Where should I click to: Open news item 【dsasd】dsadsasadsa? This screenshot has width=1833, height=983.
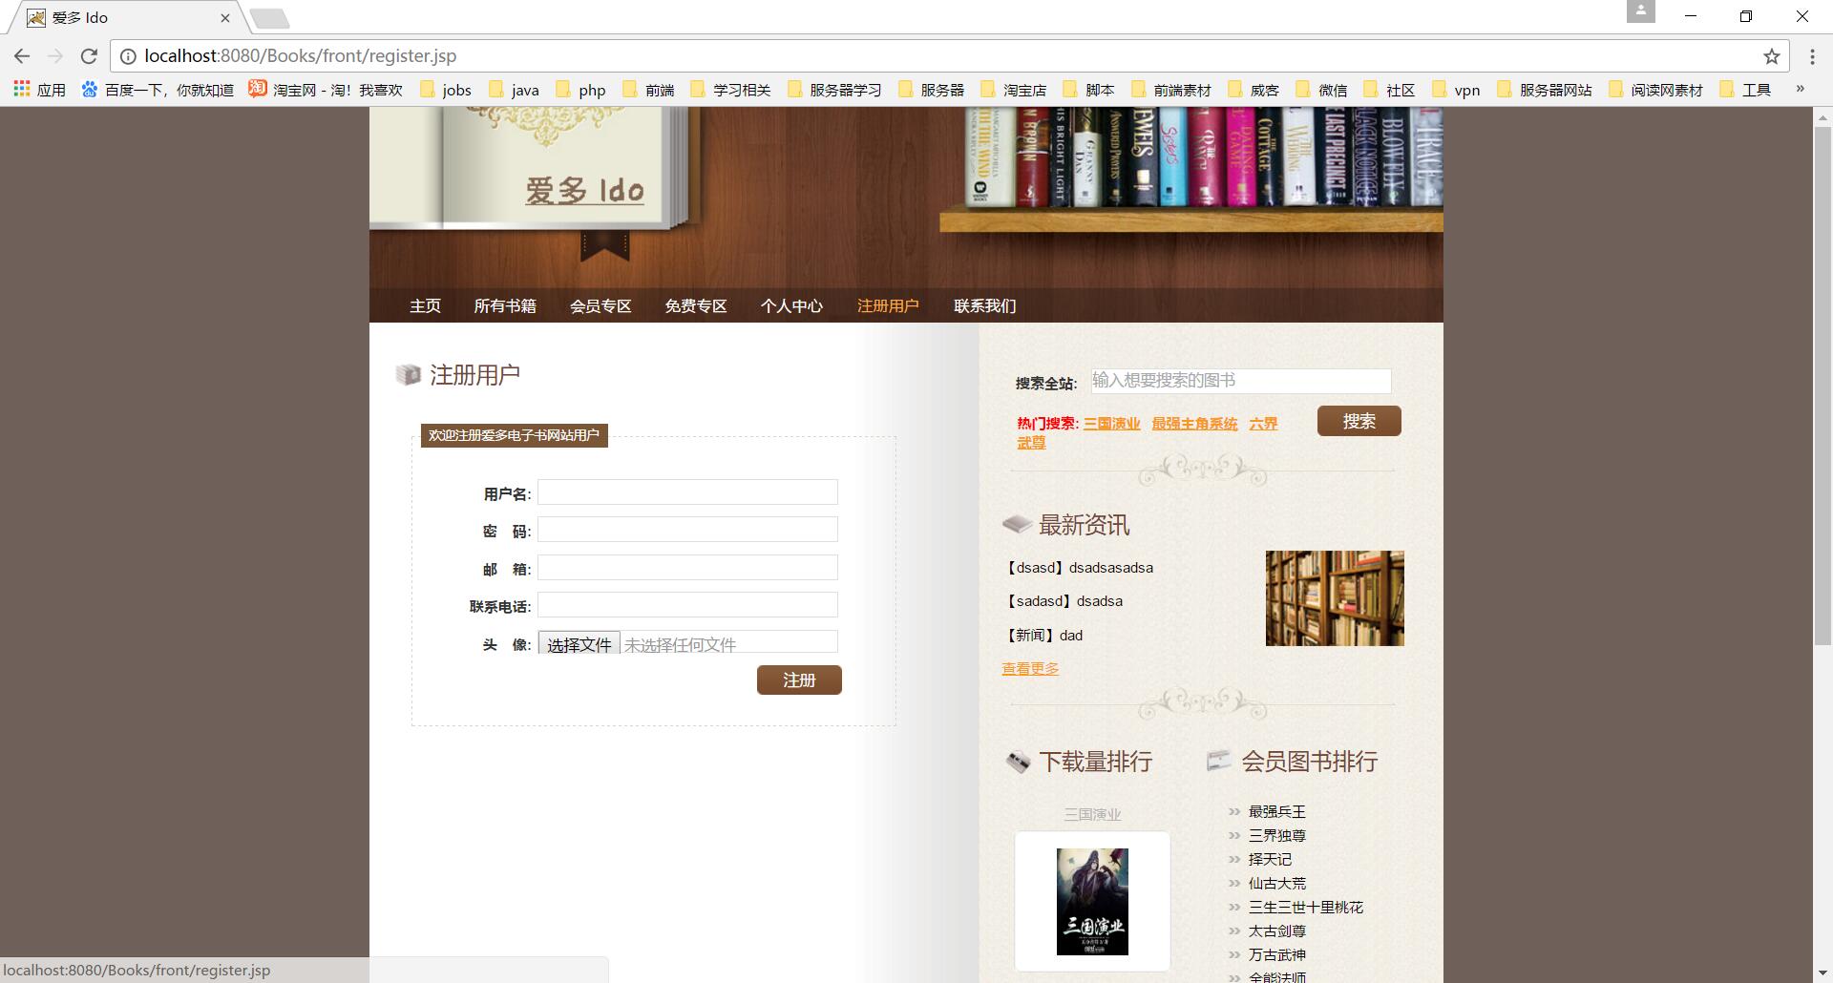pyautogui.click(x=1078, y=568)
